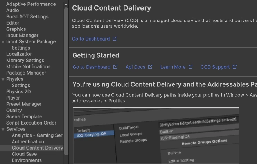
Task: Open Burst AOT Settings
Action: [x=27, y=16]
